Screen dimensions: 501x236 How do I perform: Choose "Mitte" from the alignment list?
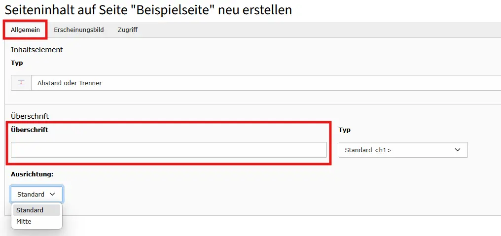click(x=24, y=222)
